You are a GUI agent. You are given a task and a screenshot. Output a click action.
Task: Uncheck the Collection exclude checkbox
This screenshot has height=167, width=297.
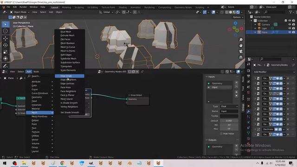tap(286, 20)
